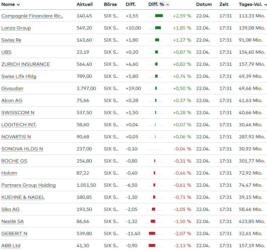Click the +10,00 difference for Lonza
Viewport: 267px width, 251px height.
click(133, 28)
